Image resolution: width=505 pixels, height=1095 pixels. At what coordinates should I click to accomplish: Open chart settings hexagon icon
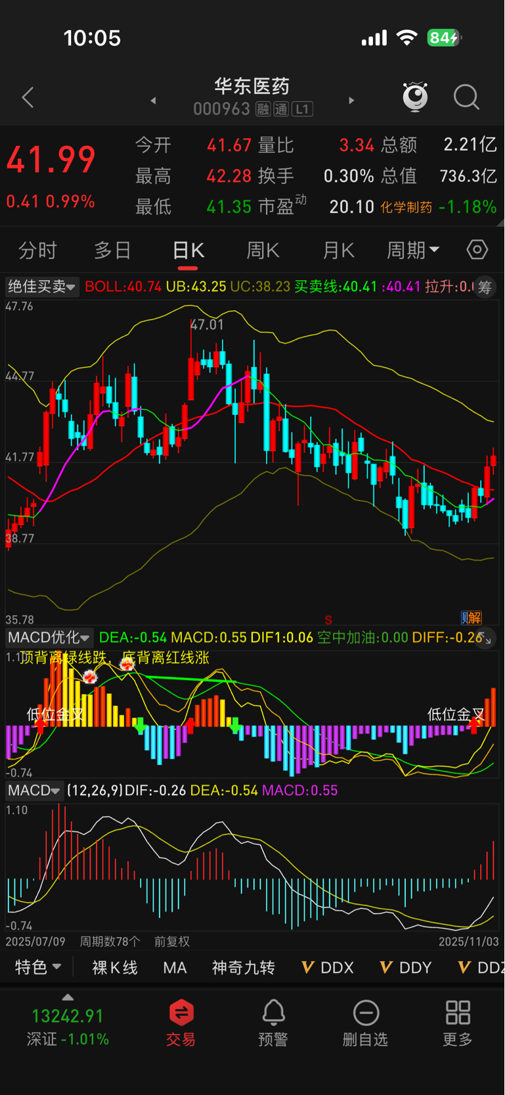point(477,250)
